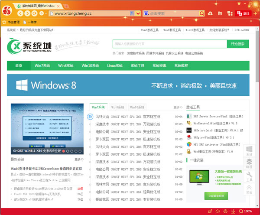Click 更多>> beside the system tabs
This screenshot has height=215, width=260.
(x=178, y=107)
